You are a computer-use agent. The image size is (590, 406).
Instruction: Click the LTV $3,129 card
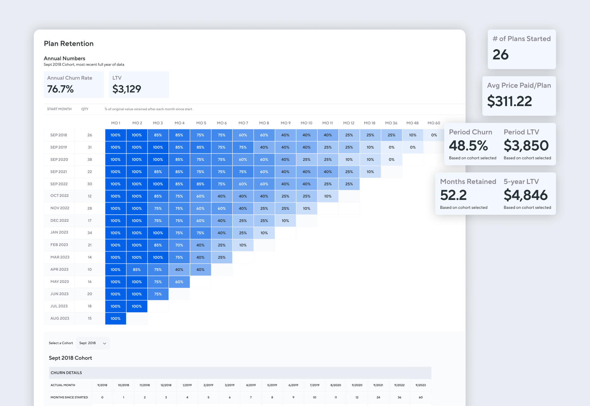tap(139, 85)
